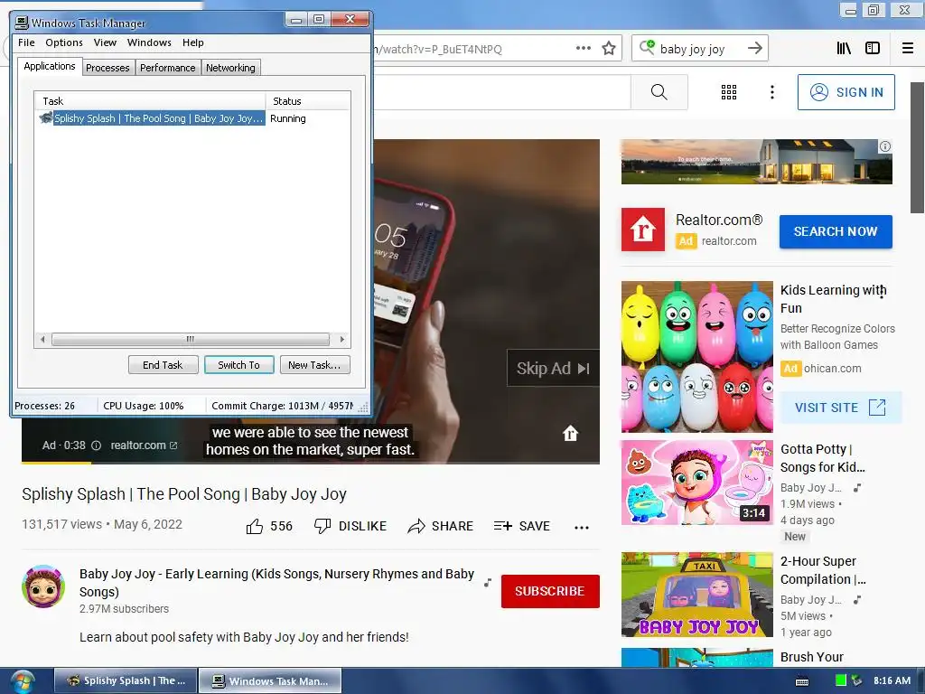Click the Skip Ad button

coord(553,369)
